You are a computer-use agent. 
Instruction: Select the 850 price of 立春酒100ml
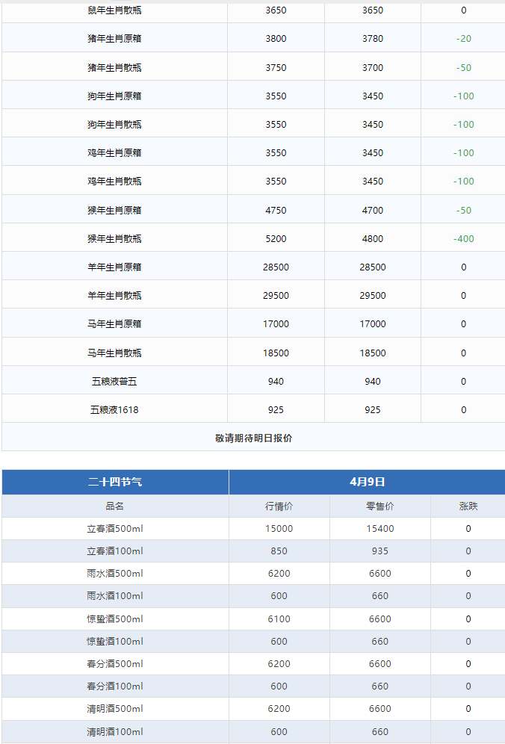(x=279, y=551)
